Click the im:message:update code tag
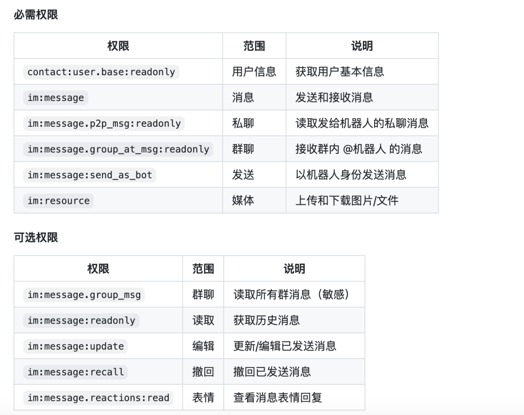The image size is (524, 415). [76, 346]
